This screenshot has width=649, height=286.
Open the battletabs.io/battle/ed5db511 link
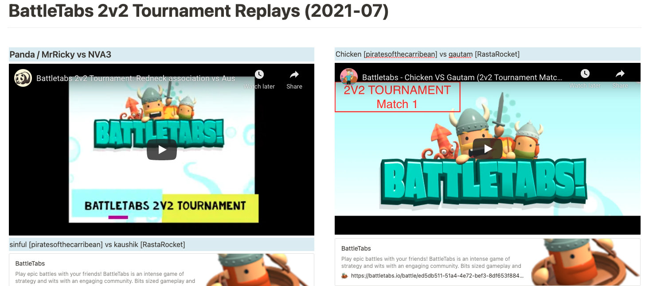[x=437, y=275]
